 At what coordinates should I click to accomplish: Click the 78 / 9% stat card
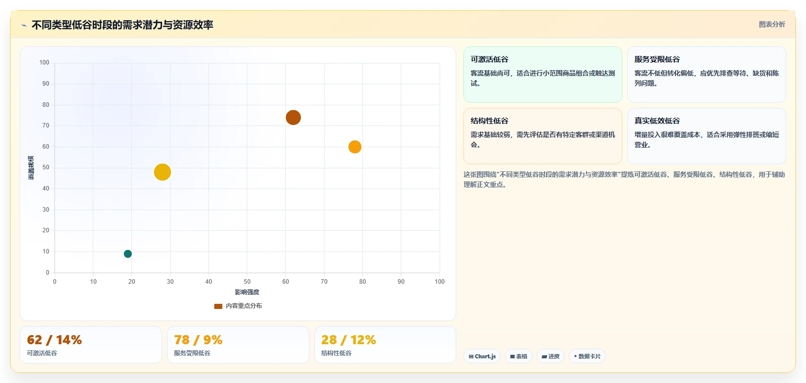click(238, 345)
